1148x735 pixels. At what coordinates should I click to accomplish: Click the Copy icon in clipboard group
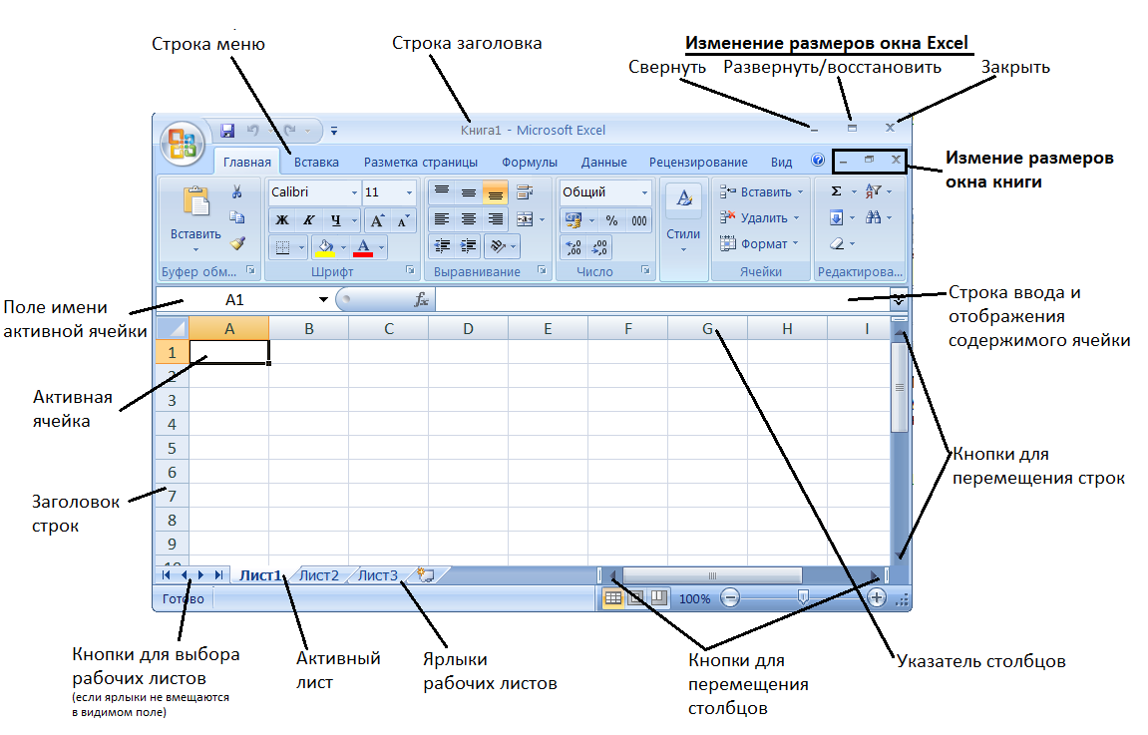(236, 216)
